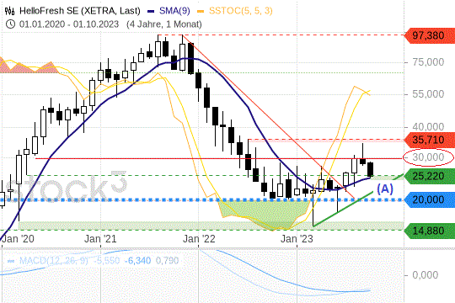Click the HelloFresh SE (XETRA, Last) title
Image resolution: width=455 pixels, height=303 pixels.
point(80,11)
